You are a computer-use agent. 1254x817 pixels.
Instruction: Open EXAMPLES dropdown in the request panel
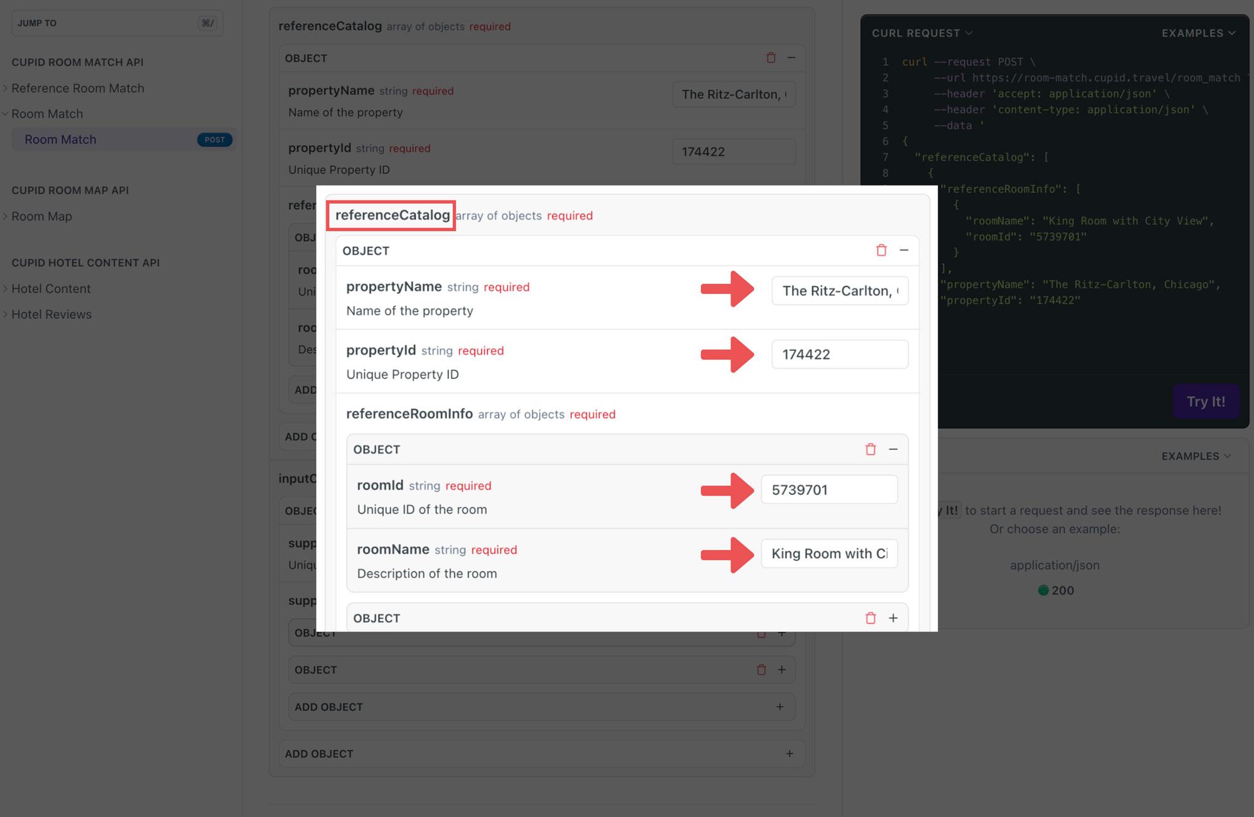click(1198, 33)
